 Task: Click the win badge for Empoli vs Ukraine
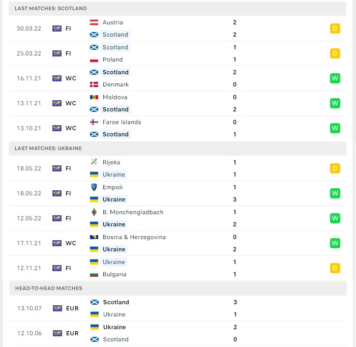(335, 193)
